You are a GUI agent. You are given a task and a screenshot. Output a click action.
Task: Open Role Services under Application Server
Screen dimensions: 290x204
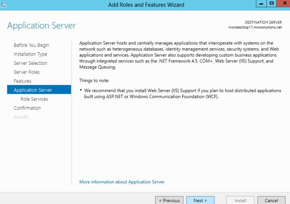(x=34, y=99)
